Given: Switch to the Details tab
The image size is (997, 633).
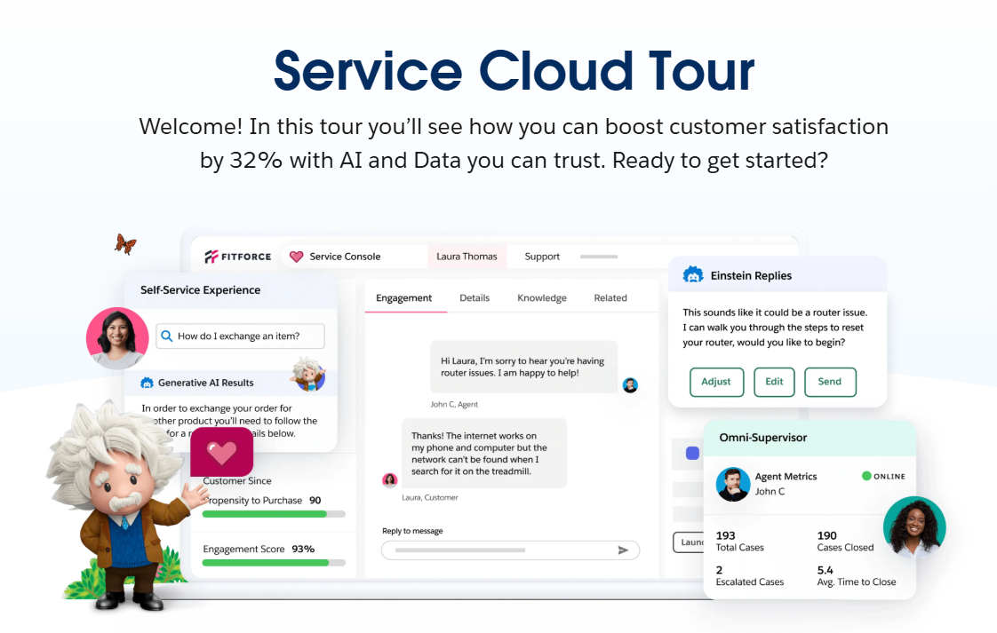Looking at the screenshot, I should [x=475, y=298].
